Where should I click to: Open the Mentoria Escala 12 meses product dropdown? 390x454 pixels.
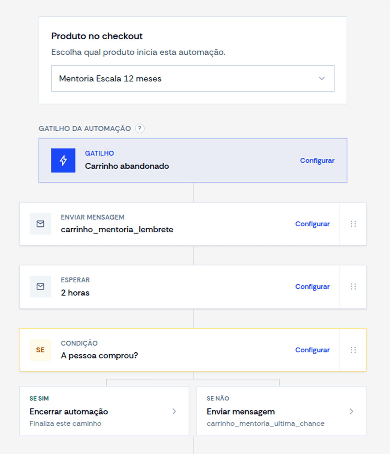tap(193, 78)
